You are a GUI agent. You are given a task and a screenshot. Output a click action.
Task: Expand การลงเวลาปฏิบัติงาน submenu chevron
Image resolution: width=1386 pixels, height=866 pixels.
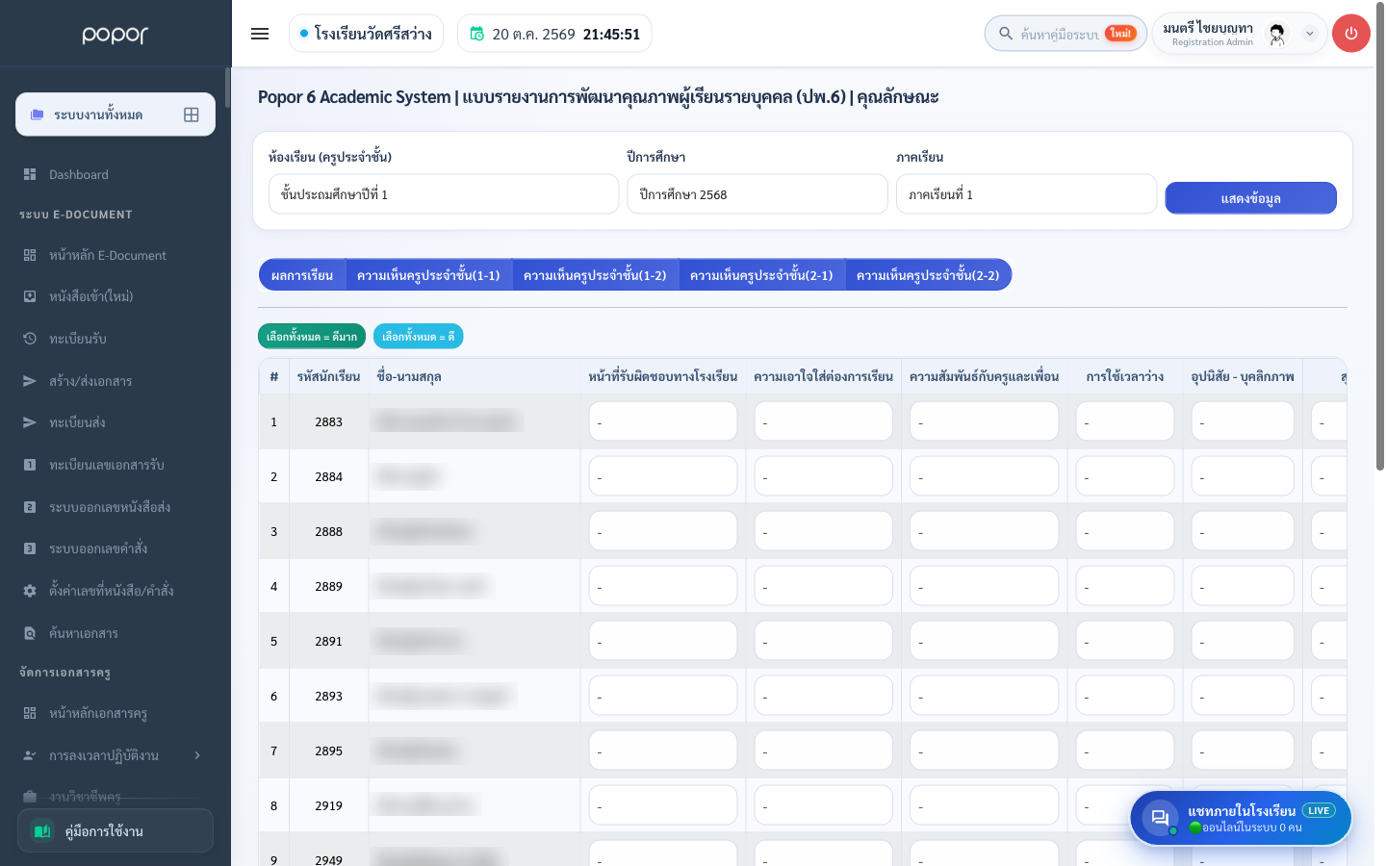197,755
